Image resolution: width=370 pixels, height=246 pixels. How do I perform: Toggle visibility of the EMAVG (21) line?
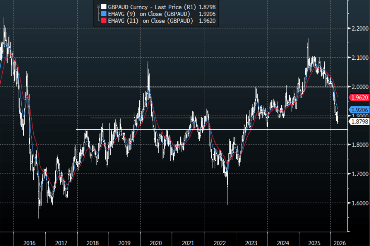[x=104, y=21]
